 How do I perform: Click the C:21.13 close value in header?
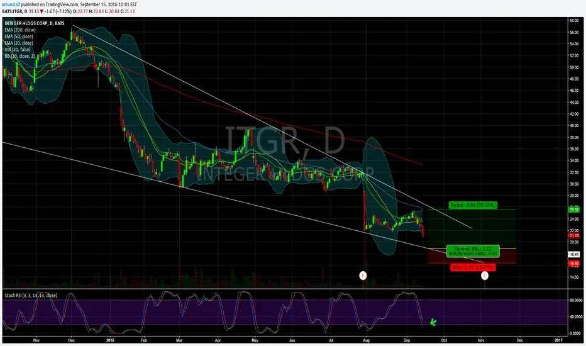tap(128, 11)
